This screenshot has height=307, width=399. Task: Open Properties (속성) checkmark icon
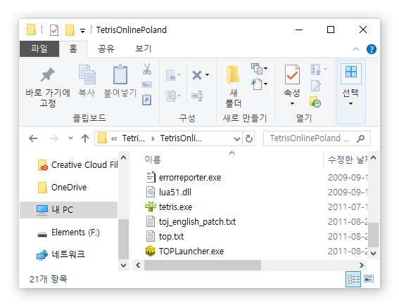click(x=292, y=74)
